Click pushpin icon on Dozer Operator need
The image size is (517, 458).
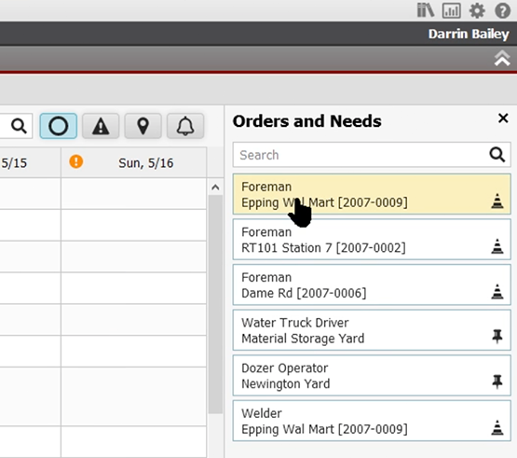point(497,382)
